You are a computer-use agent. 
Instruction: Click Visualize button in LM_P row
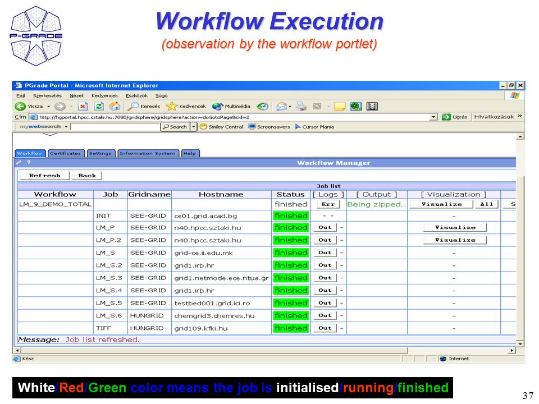[455, 227]
